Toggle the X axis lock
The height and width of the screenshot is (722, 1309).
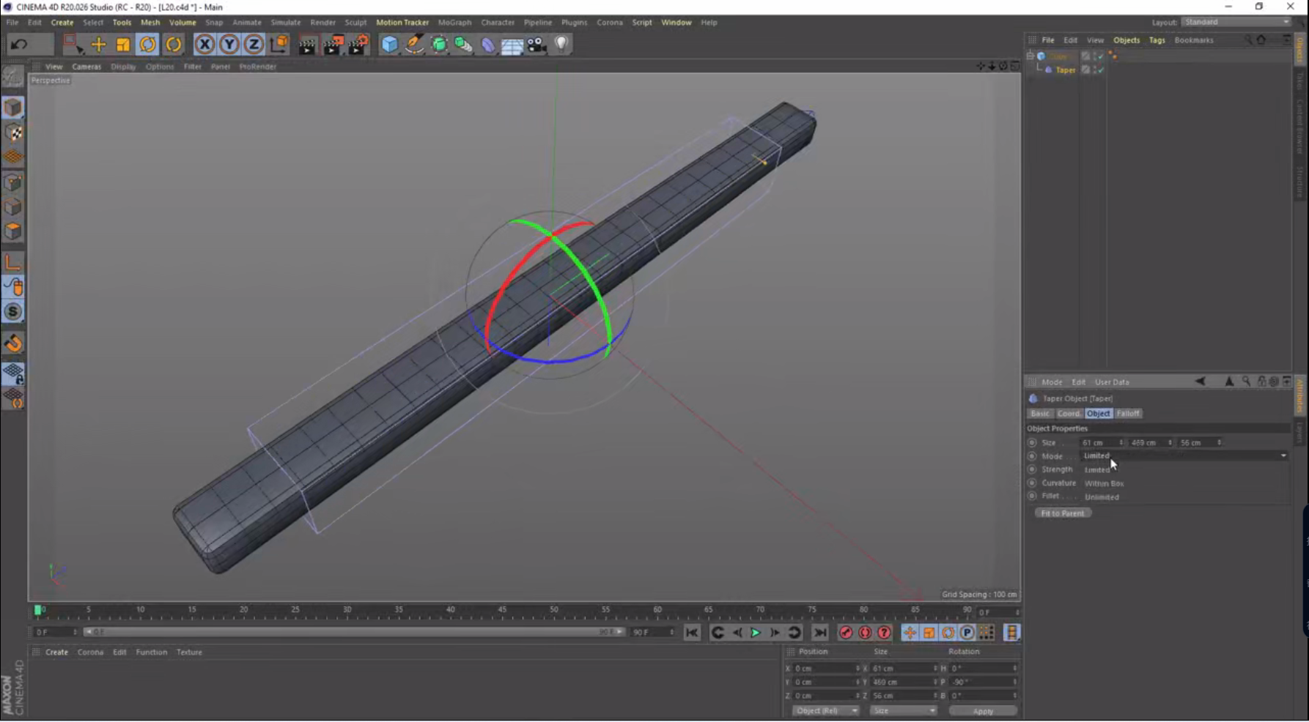(203, 45)
